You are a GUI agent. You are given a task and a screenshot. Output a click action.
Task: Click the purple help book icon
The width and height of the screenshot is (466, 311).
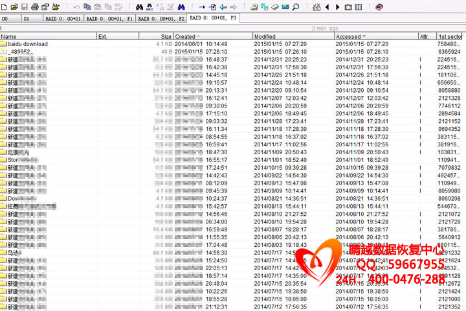[379, 6]
